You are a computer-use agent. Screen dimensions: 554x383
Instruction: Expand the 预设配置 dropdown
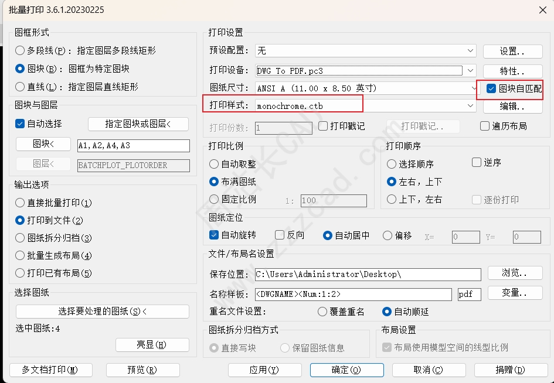pyautogui.click(x=471, y=52)
